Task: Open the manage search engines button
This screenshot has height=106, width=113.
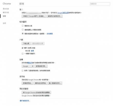Action: click(41, 66)
